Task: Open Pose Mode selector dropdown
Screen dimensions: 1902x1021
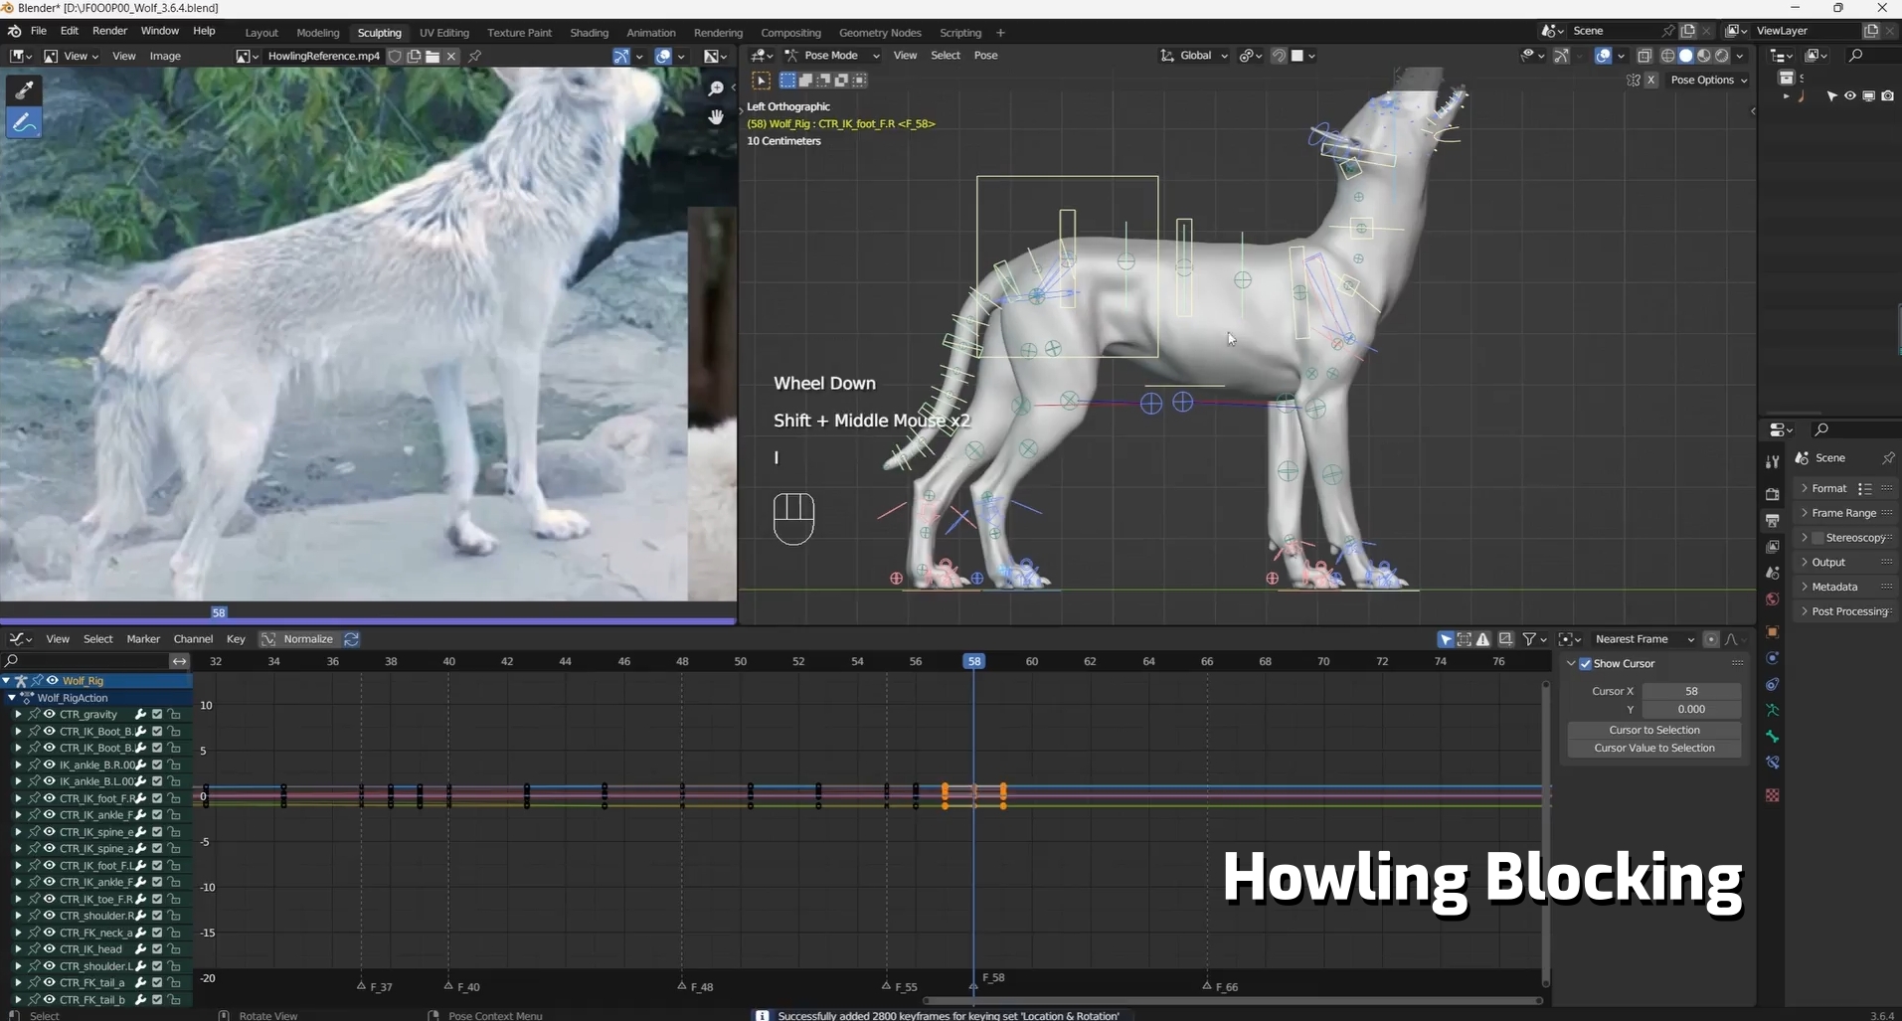Action: [x=832, y=56]
